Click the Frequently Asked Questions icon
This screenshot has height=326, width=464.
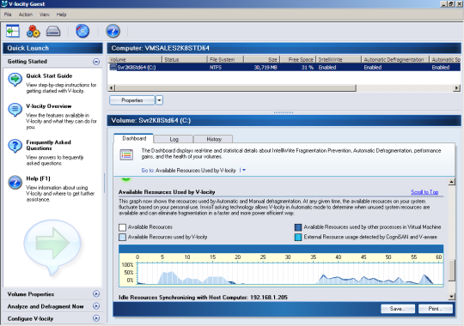pyautogui.click(x=15, y=146)
